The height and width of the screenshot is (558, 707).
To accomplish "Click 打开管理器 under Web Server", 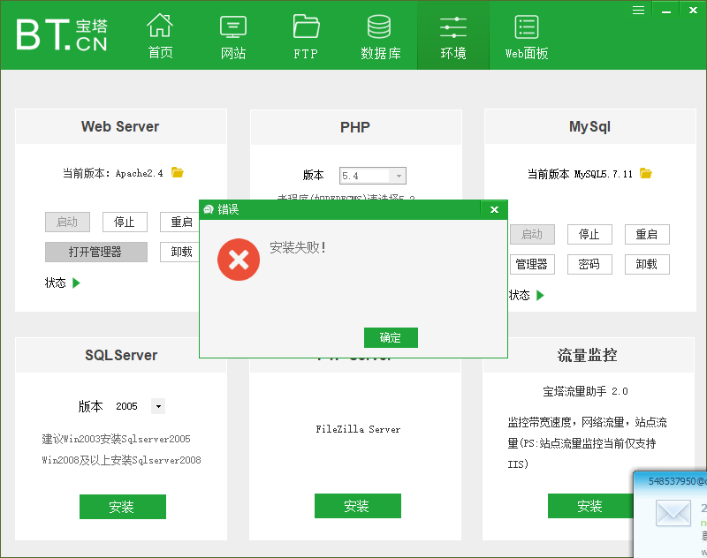I will click(x=96, y=252).
